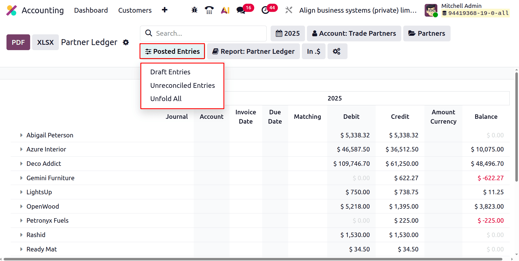Click the vertical scrollbar of the report
The height and width of the screenshot is (261, 519).
pos(516,127)
